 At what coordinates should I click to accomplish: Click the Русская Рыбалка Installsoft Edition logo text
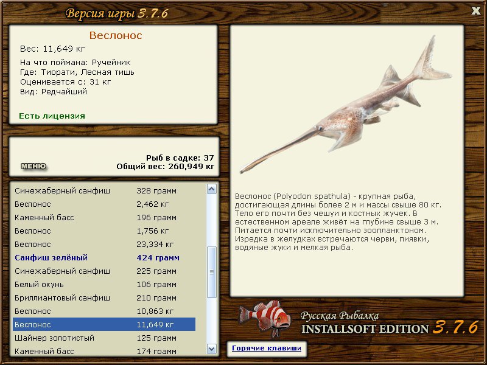pos(390,323)
